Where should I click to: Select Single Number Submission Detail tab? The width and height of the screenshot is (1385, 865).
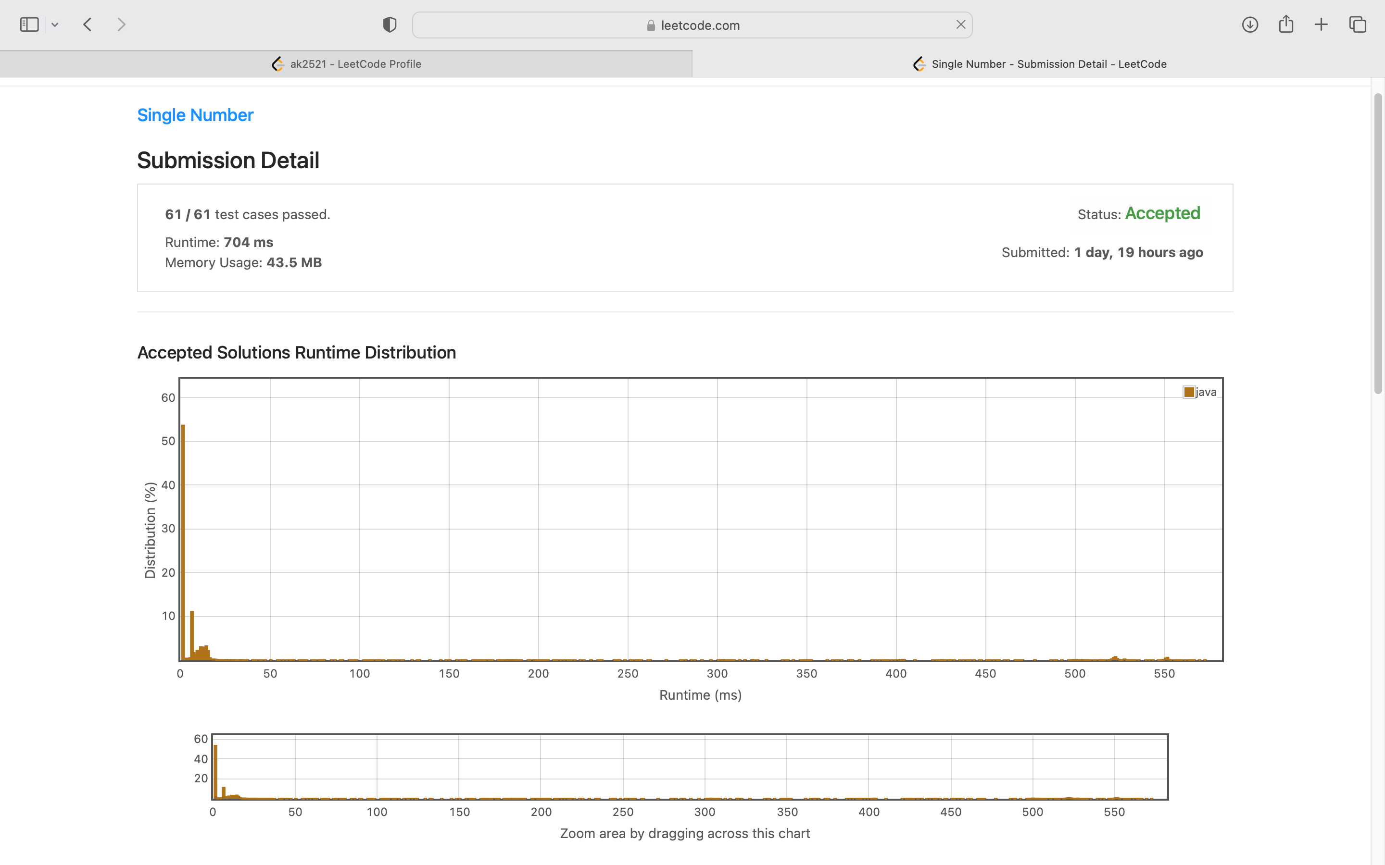(x=1039, y=64)
